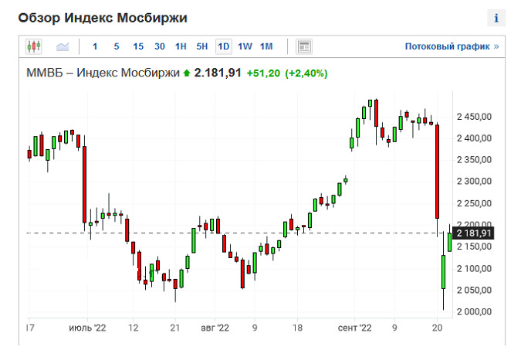This screenshot has width=521, height=347.
Task: Open the Потоковый график link
Action: tap(452, 46)
